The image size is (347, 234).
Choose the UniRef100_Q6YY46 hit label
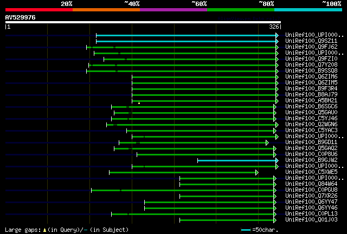point(311,208)
